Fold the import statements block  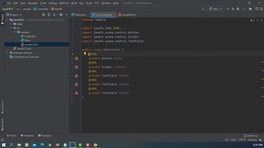click(81, 28)
